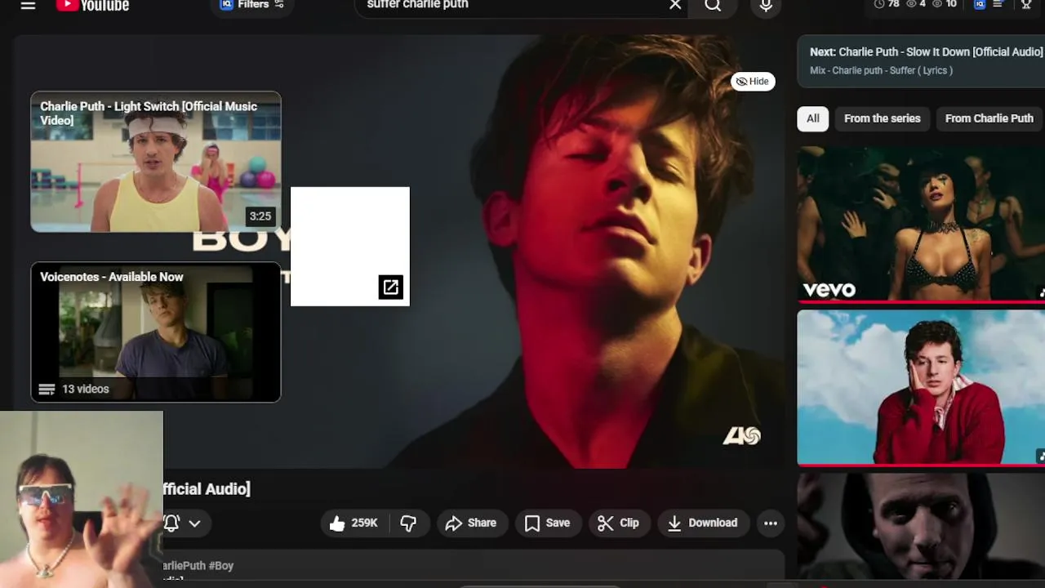The width and height of the screenshot is (1045, 588).
Task: Click the '[Official Audio]' video title text
Action: click(x=207, y=488)
